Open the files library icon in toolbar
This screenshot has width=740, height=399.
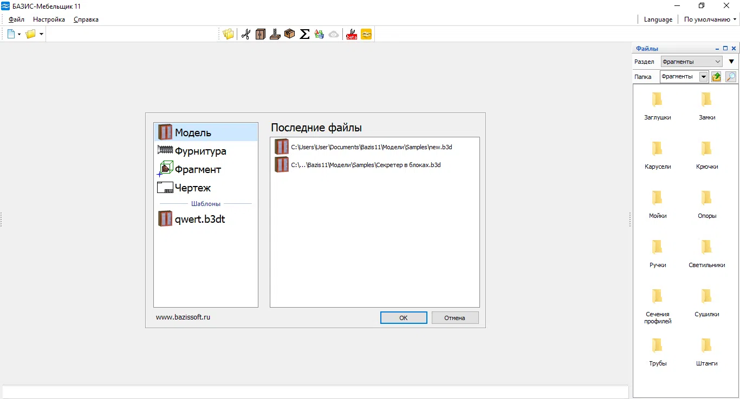(228, 34)
